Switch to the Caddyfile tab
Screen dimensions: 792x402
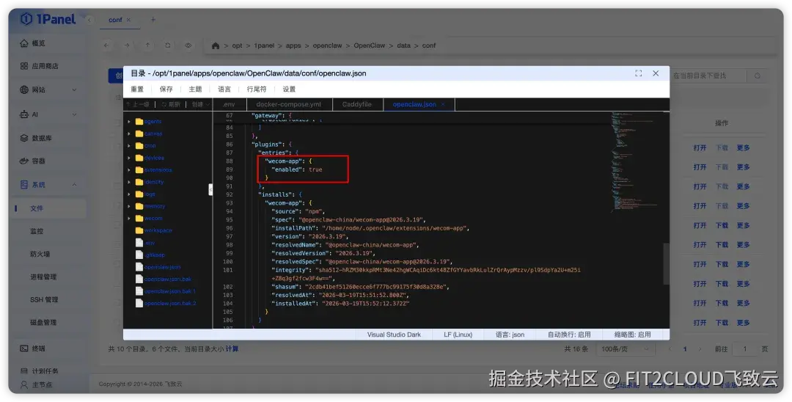356,105
